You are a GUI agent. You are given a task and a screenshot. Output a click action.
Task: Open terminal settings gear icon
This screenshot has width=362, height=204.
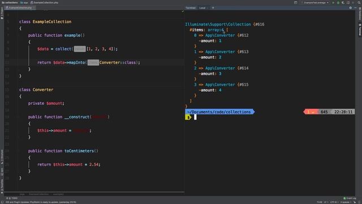(351, 8)
